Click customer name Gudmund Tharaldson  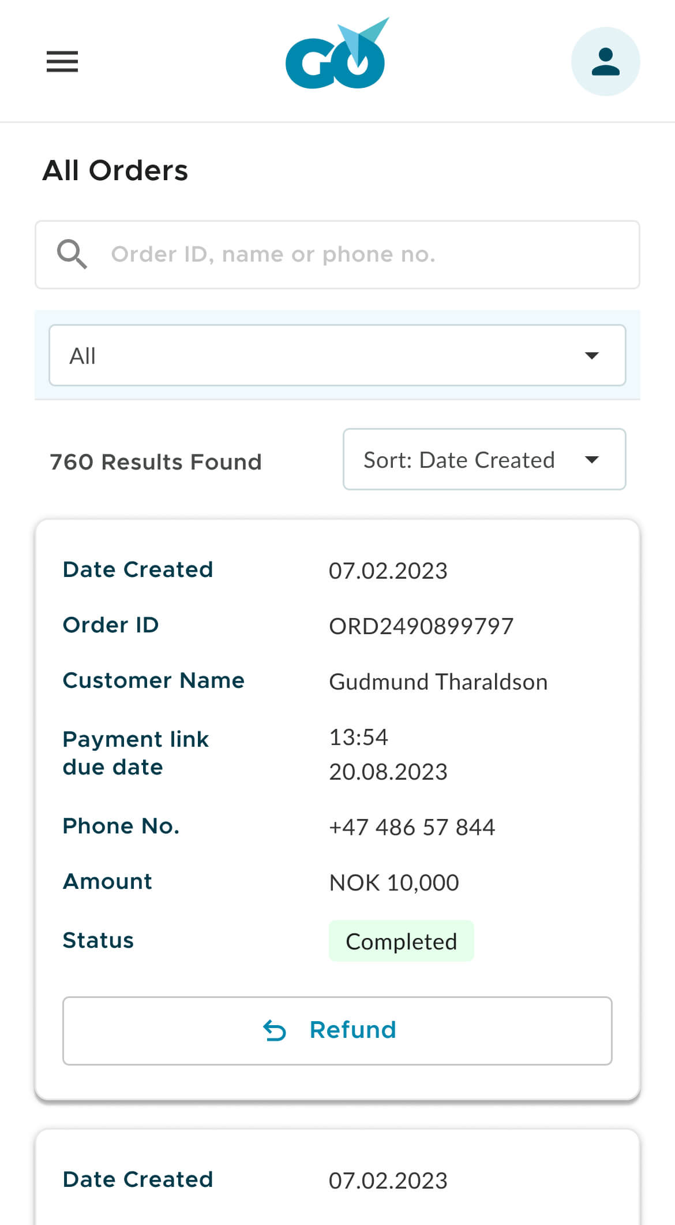438,682
